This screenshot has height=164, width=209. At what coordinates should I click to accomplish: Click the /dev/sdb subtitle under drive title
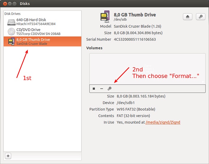tap(120, 19)
